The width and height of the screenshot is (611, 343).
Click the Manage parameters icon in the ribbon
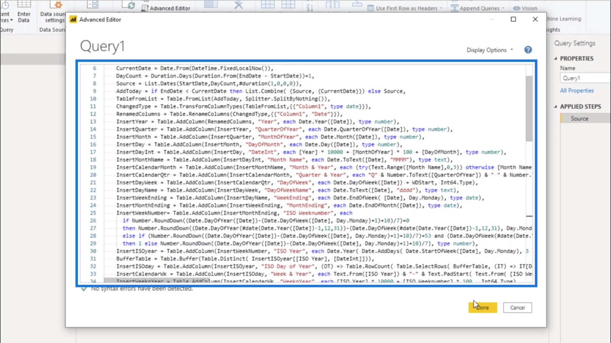click(92, 4)
